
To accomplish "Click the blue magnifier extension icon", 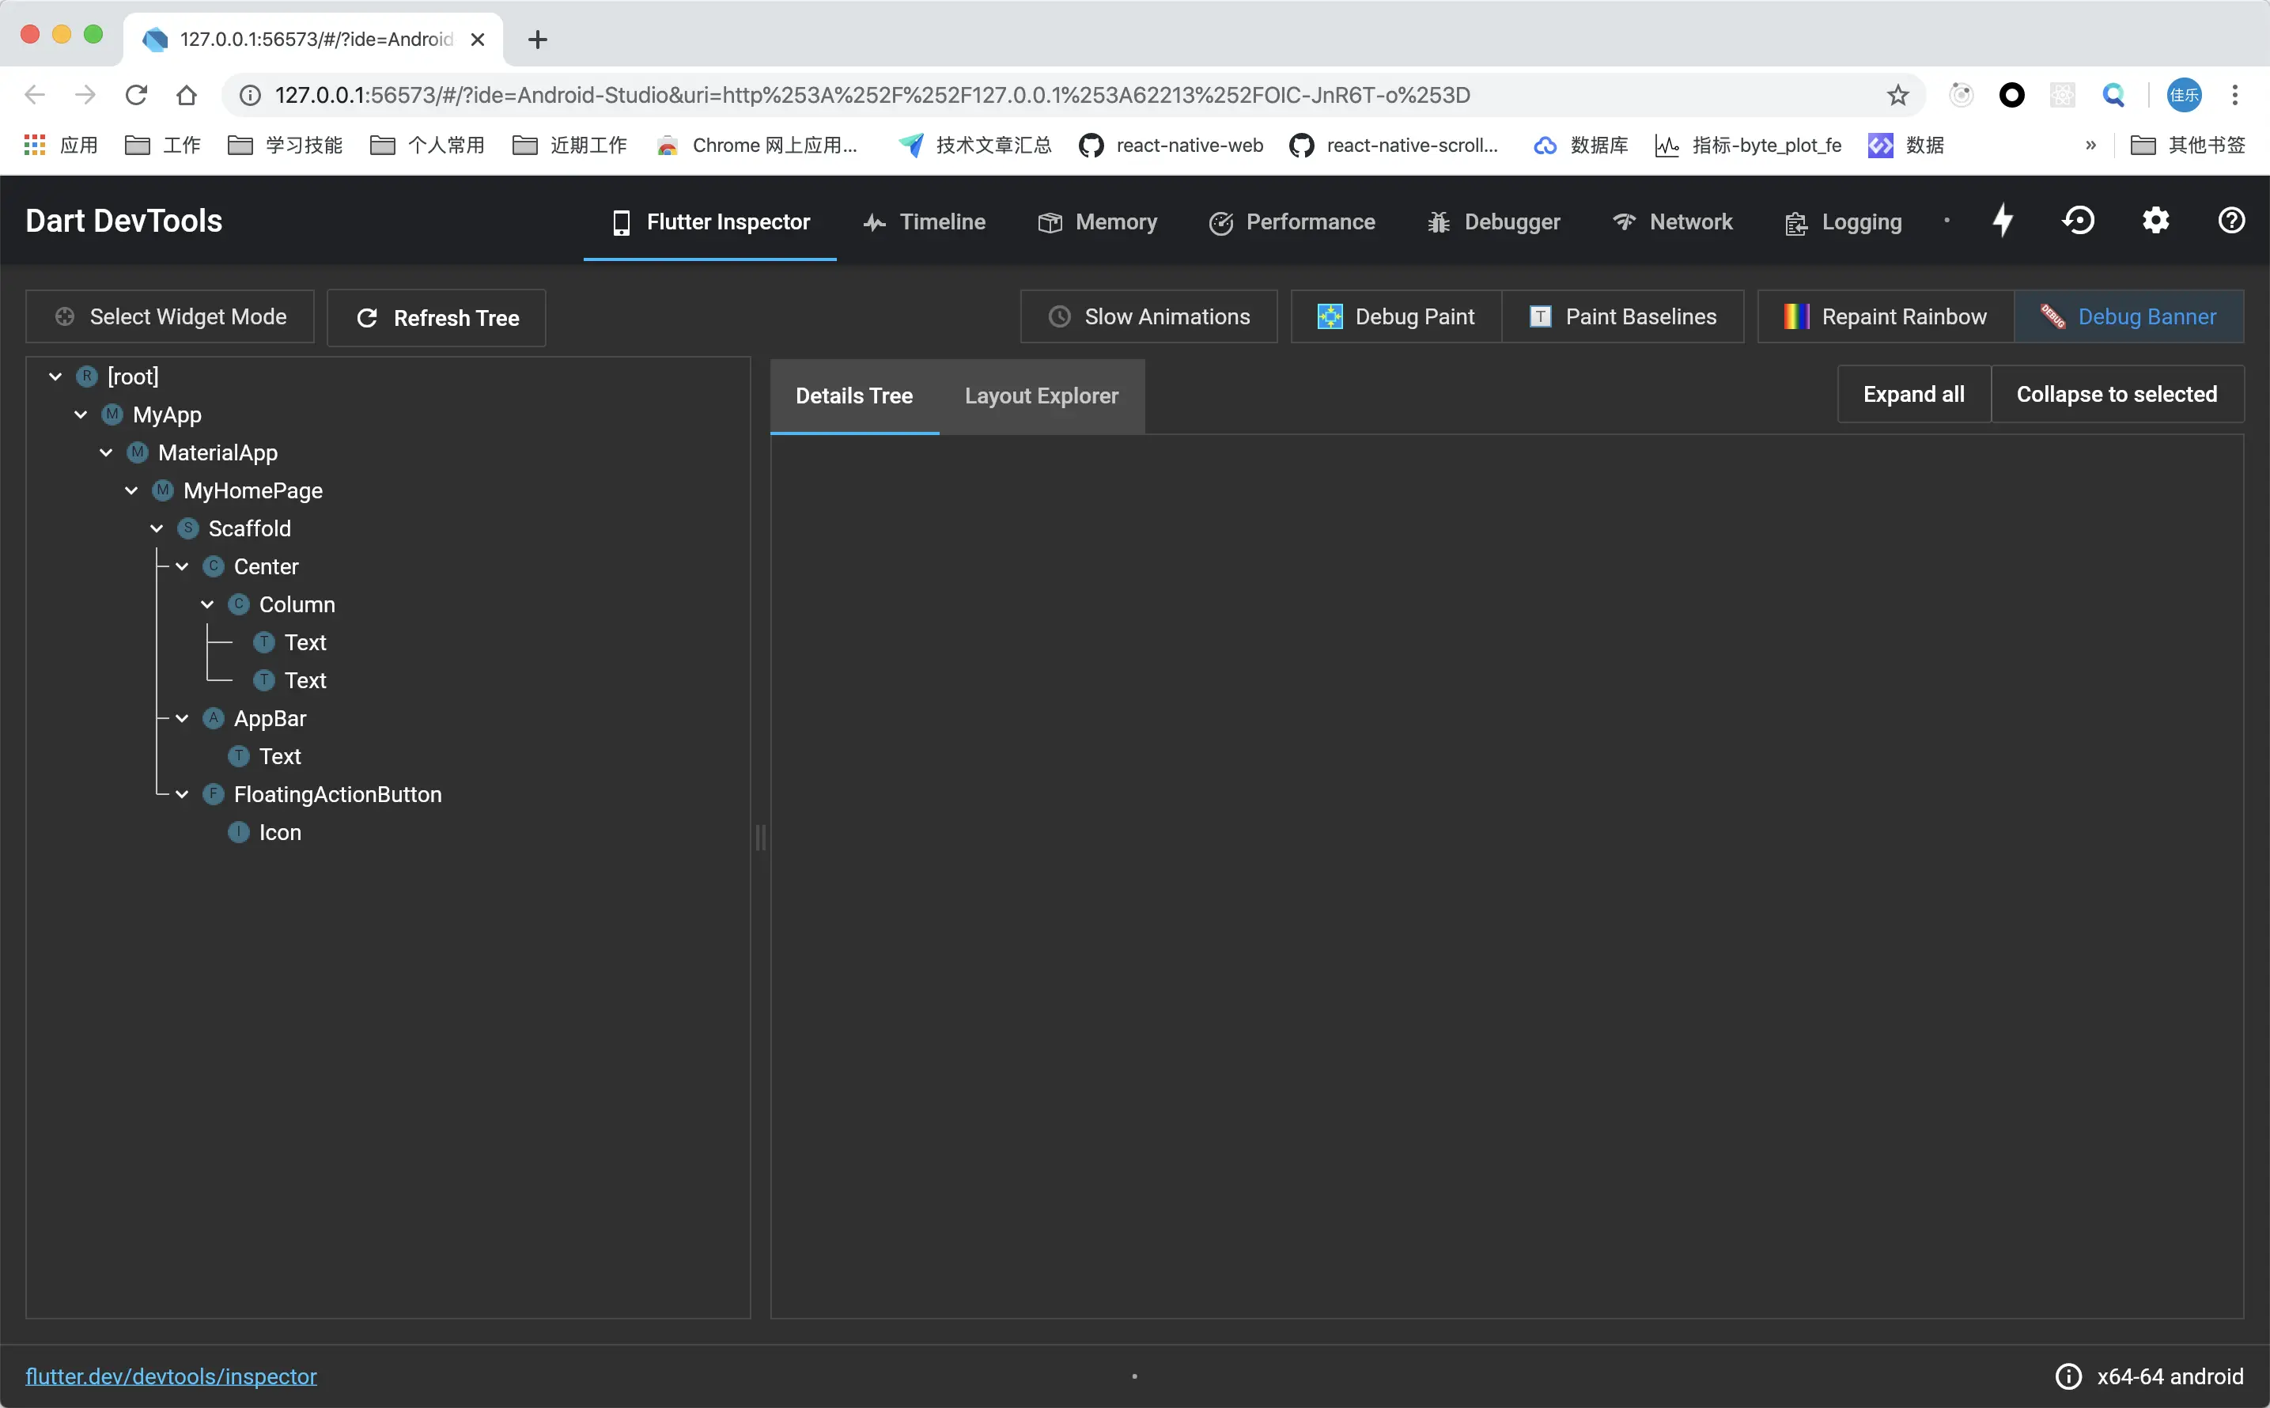I will coord(2113,95).
